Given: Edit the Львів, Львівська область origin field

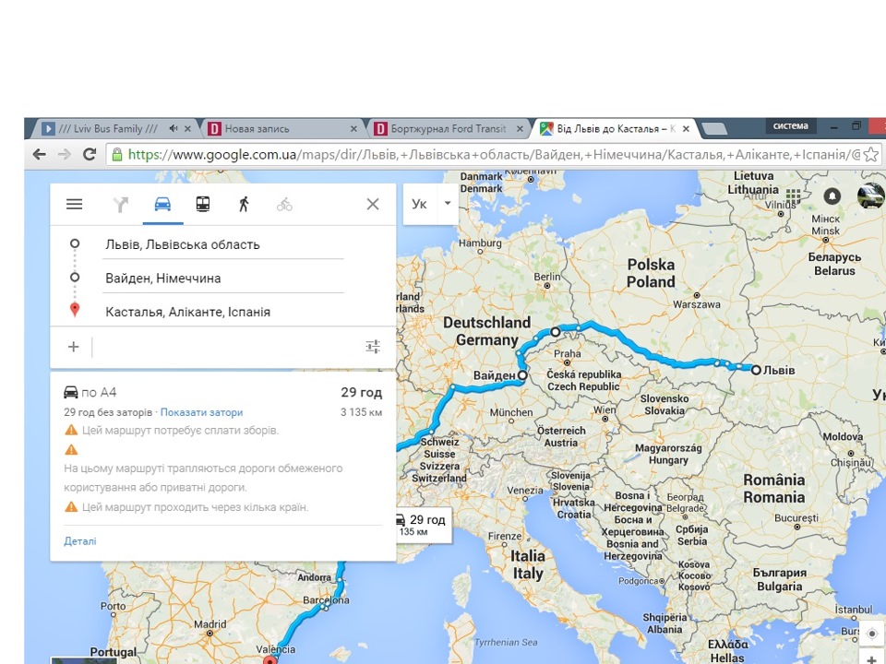Looking at the screenshot, I should pyautogui.click(x=223, y=244).
